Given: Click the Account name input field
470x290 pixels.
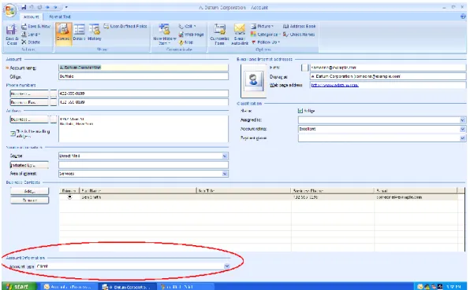Looking at the screenshot, I should coord(144,68).
